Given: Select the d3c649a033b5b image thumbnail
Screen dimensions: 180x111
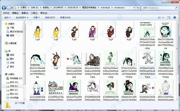Looking at the screenshot, I should tap(147, 88).
